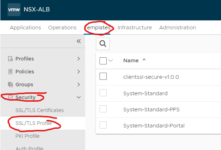Check the System-Standard-Portal row checkbox
Viewport: 221px width, 150px height.
(x=103, y=125)
